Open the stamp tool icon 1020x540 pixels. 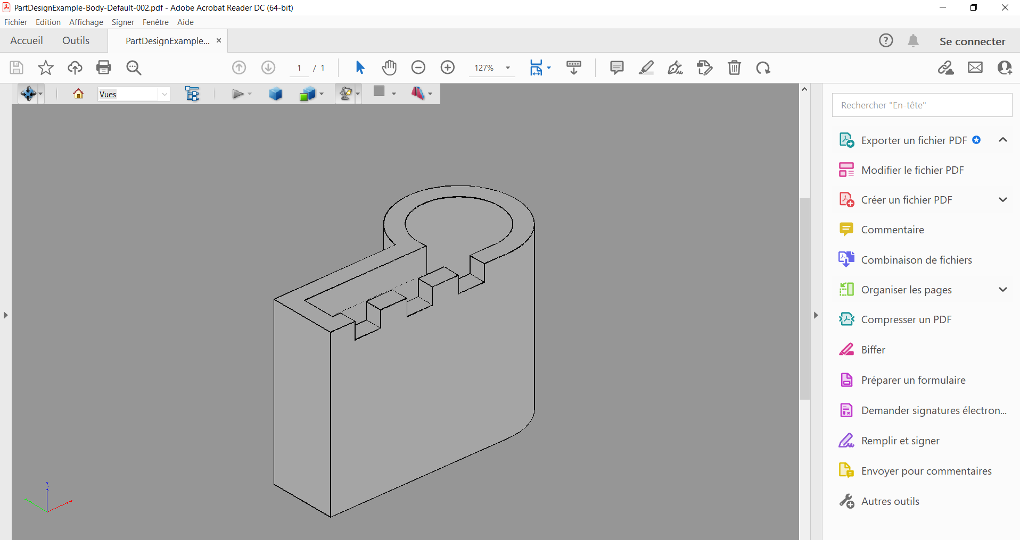[x=704, y=67]
